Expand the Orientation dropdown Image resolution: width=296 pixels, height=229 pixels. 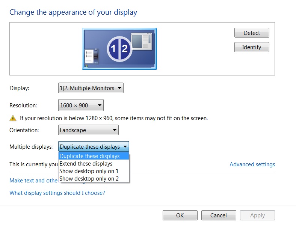[x=88, y=130]
